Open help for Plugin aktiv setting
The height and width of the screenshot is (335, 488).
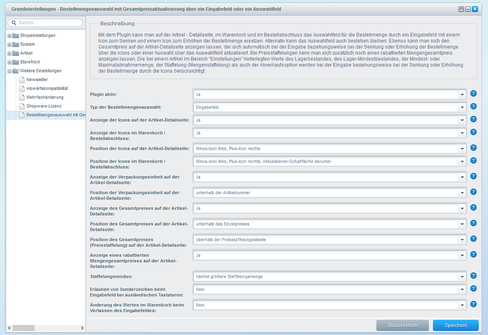[473, 93]
